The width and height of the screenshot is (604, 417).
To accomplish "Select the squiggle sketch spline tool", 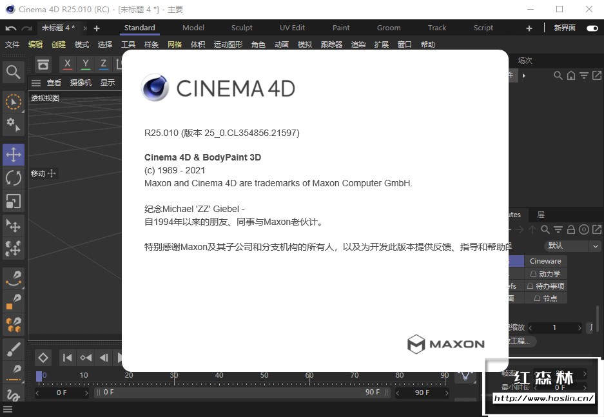I will [14, 395].
